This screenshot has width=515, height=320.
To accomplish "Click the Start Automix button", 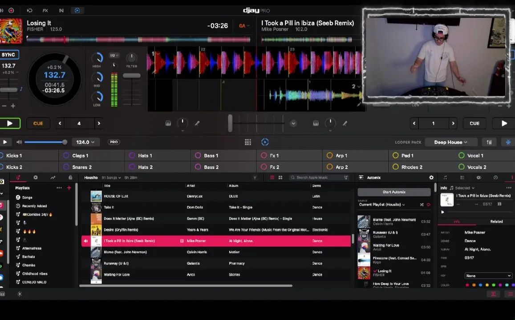I will [x=394, y=192].
